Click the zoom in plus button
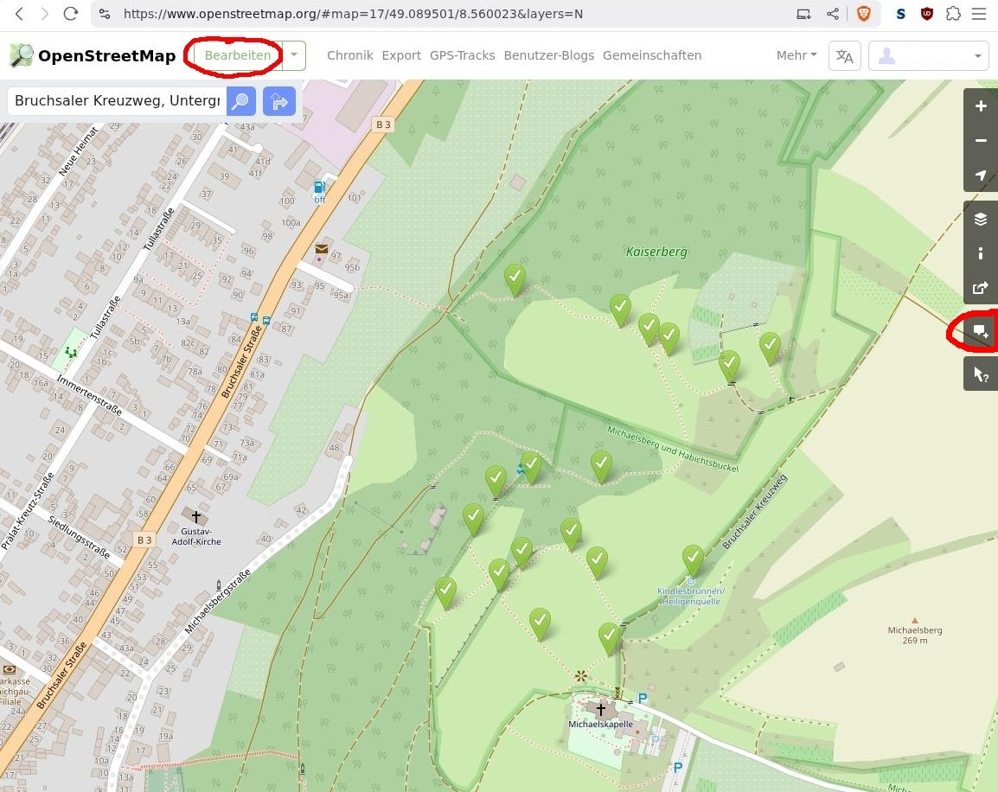Viewport: 998px width, 792px height. click(981, 106)
